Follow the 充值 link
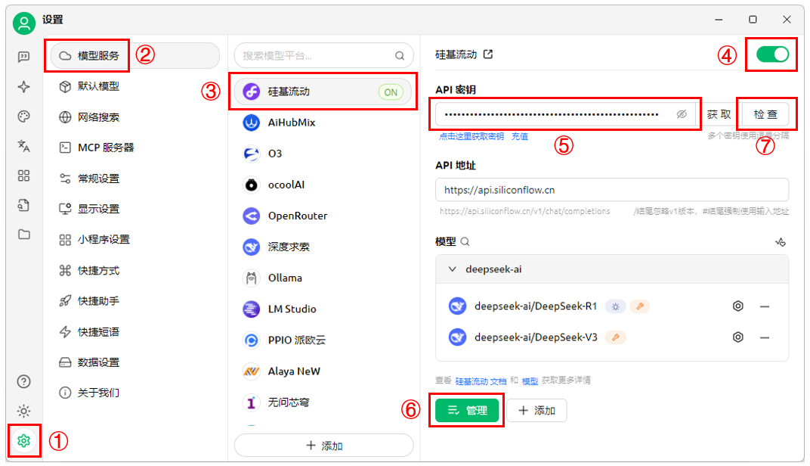The height and width of the screenshot is (466, 810). click(520, 136)
